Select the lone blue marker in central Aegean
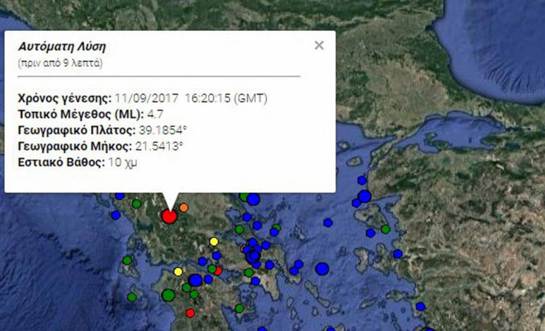 328,223
